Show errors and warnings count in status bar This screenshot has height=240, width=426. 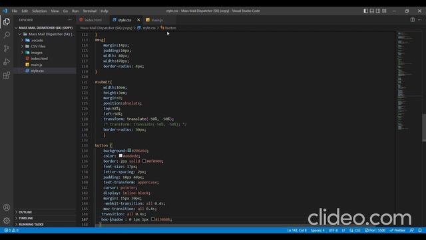click(11, 230)
